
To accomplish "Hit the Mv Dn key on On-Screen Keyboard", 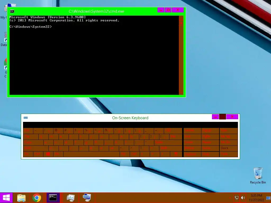I will pos(229,142).
